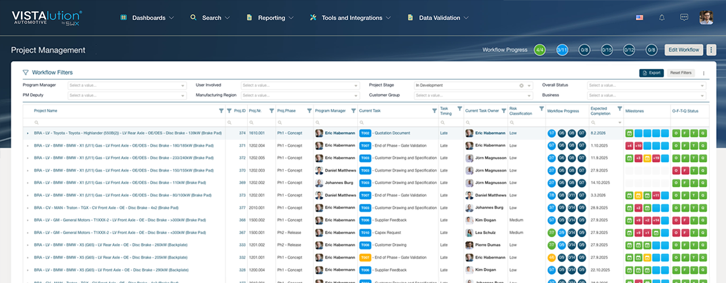Click the Proj.Nr. column search field
The width and height of the screenshot is (726, 283).
pos(261,122)
